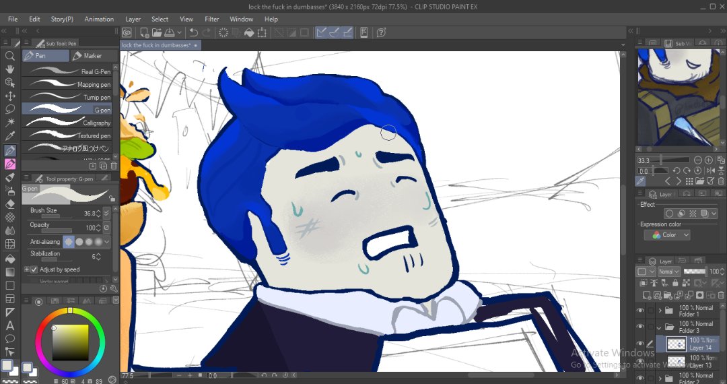Switch to the Marker sub tool tab
Viewport: 727px width, 384px height.
(x=93, y=56)
